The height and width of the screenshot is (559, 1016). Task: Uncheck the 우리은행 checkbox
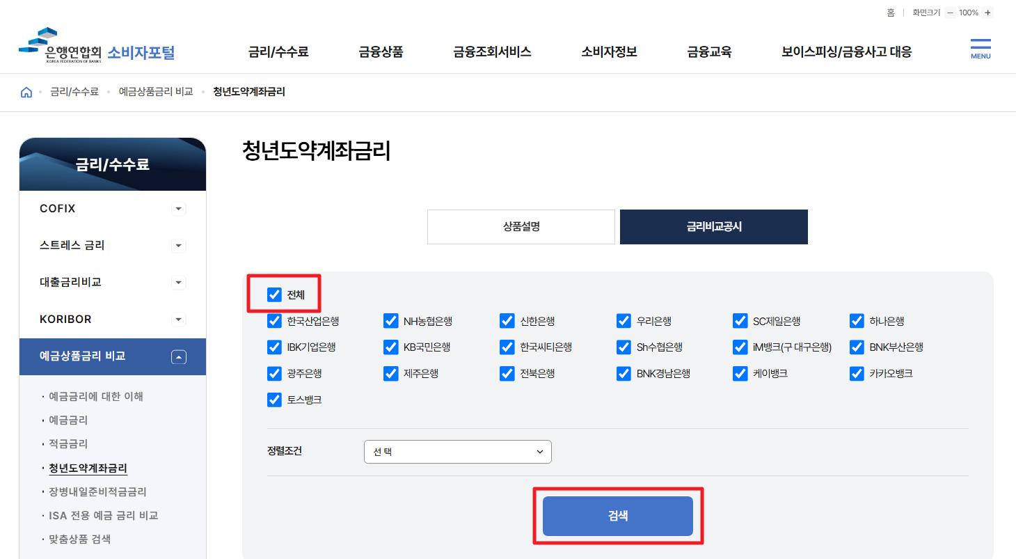[624, 320]
